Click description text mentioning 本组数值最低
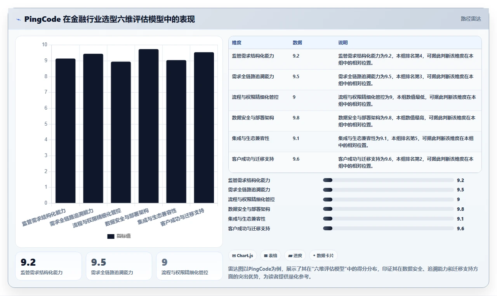Image resolution: width=497 pixels, height=296 pixels. click(407, 101)
